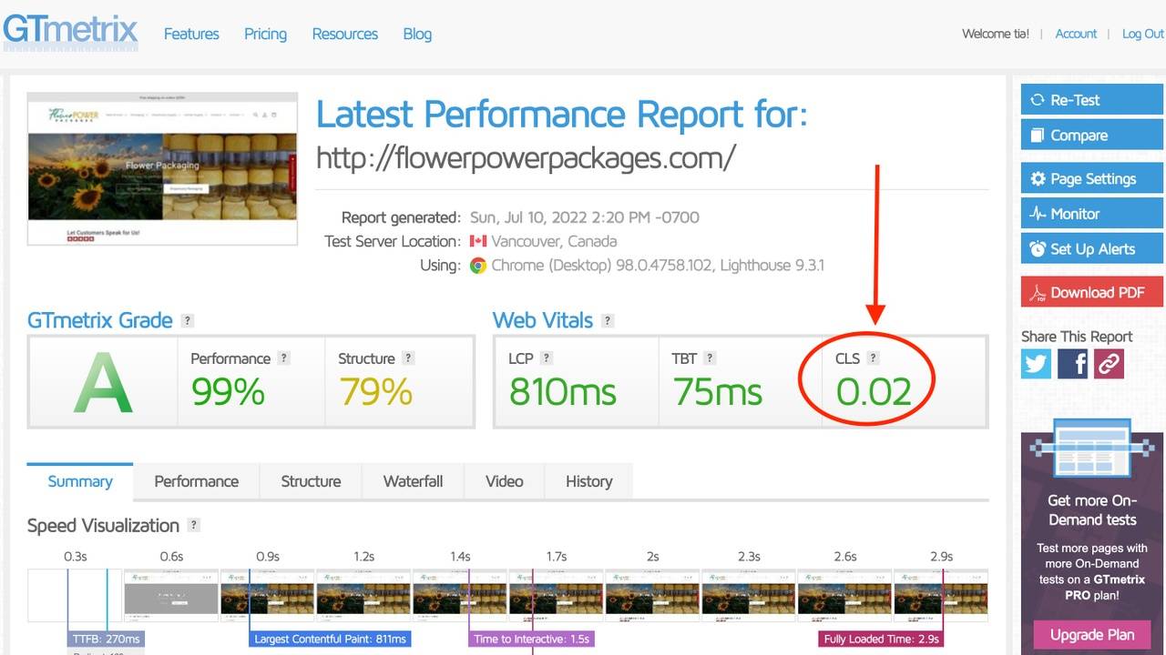Screen dimensions: 1166x655
Task: Share report on Twitter
Action: [x=1036, y=363]
